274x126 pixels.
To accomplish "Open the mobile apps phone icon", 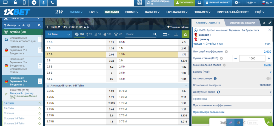I will click(x=24, y=3).
